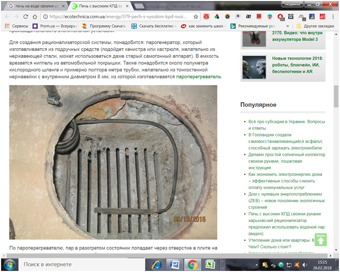This screenshot has width=340, height=272.
Task: Select the Печь с высоким КПД tab
Action: [101, 6]
